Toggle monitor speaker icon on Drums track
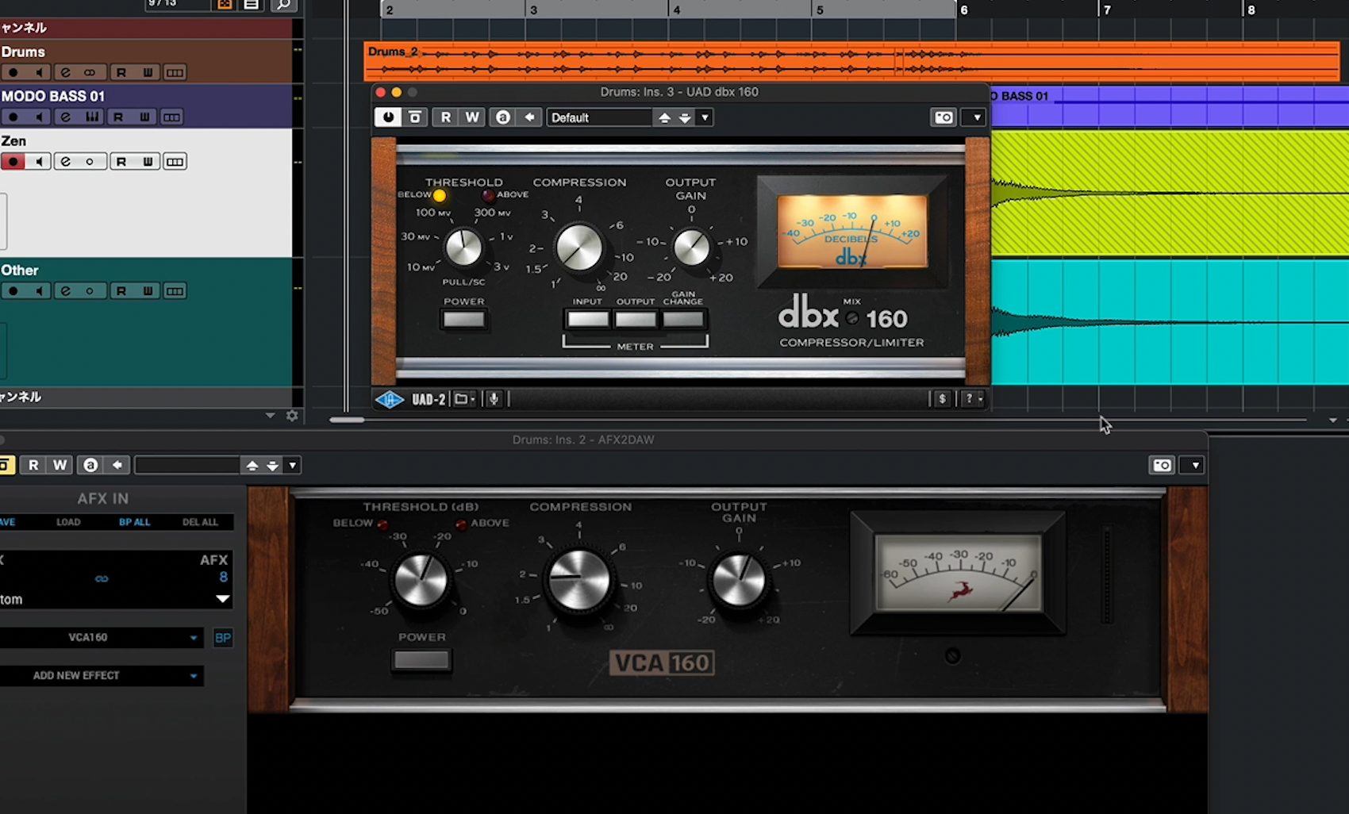 38,72
